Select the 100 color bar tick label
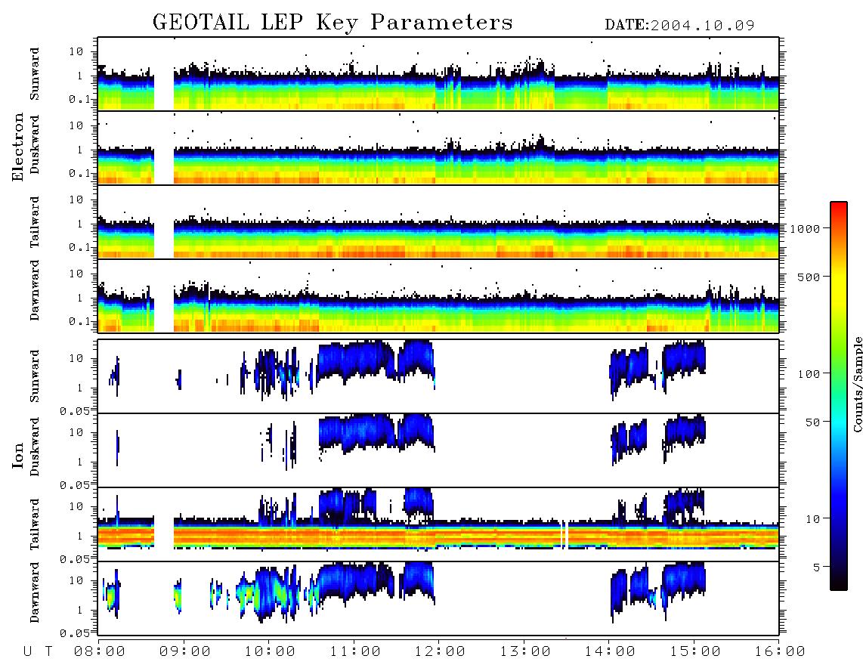The width and height of the screenshot is (863, 665). tap(809, 374)
